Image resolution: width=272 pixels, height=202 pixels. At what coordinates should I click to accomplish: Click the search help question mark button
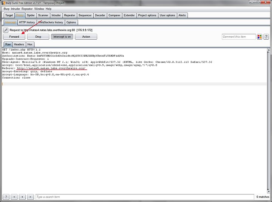(x=6, y=197)
